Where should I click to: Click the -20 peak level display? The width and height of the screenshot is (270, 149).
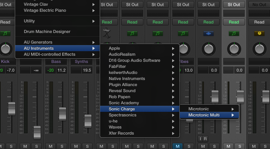(50, 70)
